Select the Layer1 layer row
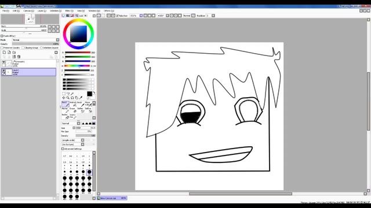 pyautogui.click(x=28, y=72)
